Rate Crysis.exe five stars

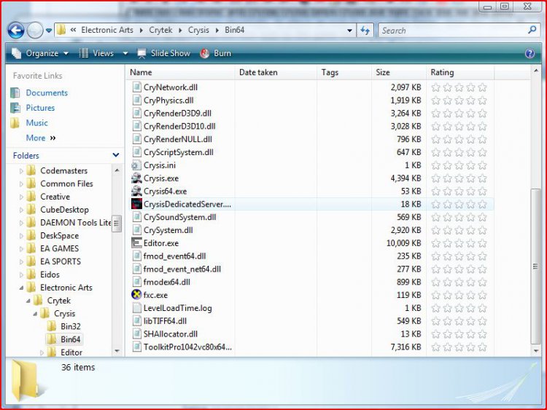(x=483, y=178)
